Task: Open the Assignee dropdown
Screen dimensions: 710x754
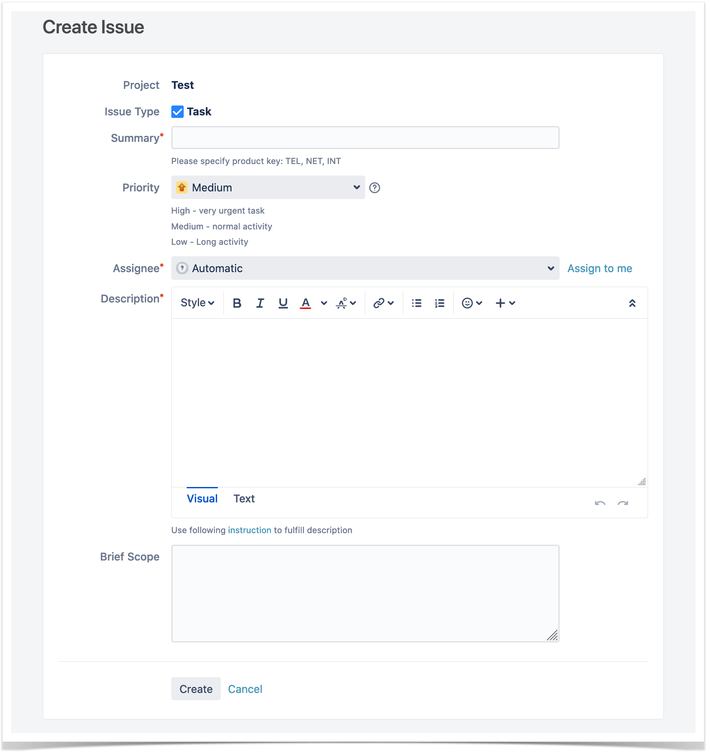Action: (x=365, y=268)
